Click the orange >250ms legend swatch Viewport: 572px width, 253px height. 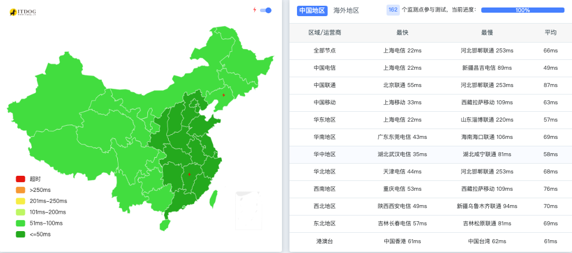pyautogui.click(x=20, y=190)
